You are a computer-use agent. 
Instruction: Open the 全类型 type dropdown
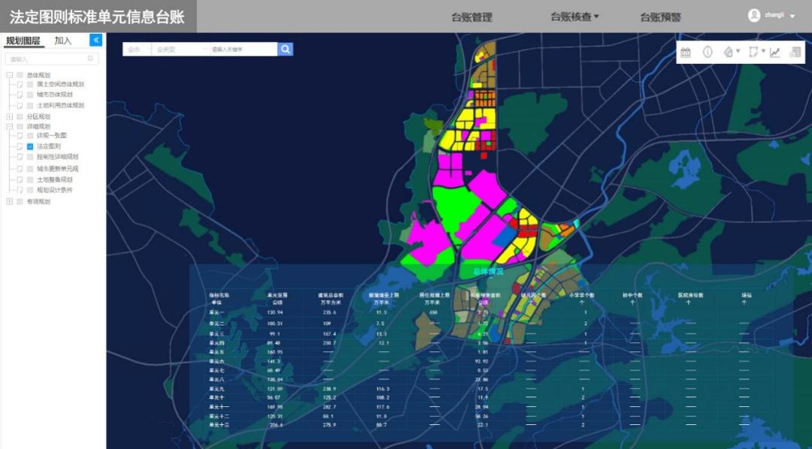(x=180, y=50)
